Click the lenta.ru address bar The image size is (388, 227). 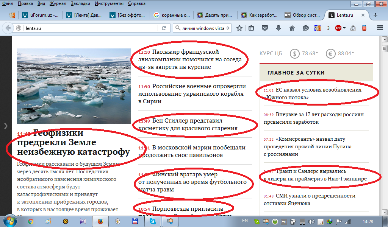(x=90, y=28)
